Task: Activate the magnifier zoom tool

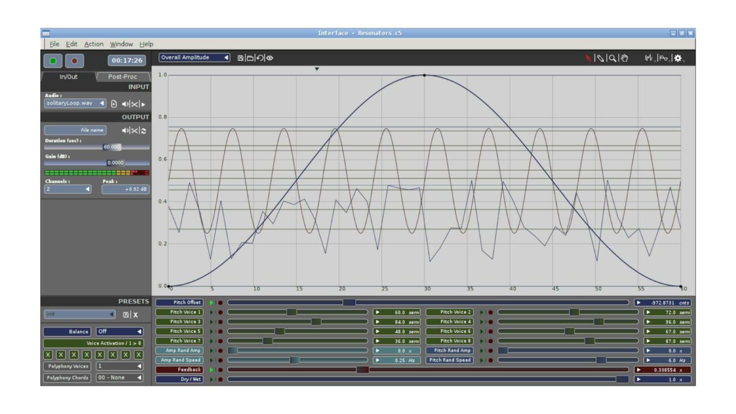Action: 612,58
